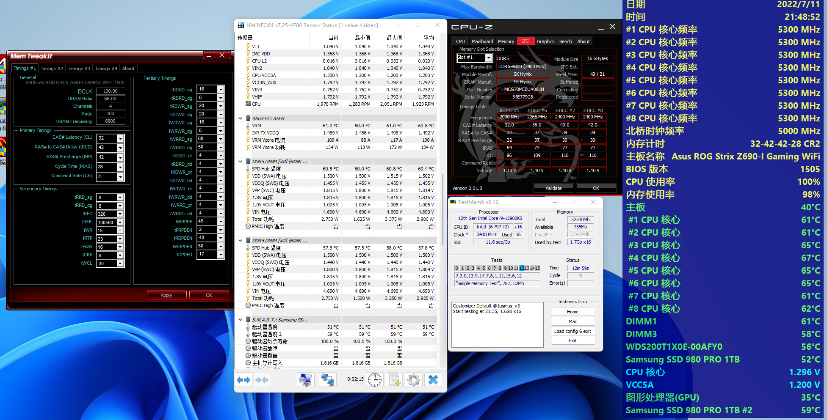
Task: Click chip icon beside S.M.A.R.T. Samsung header
Action: [x=248, y=320]
